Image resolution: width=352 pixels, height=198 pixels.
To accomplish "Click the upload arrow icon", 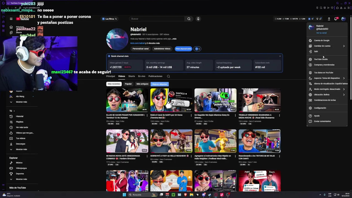I will [x=329, y=19].
